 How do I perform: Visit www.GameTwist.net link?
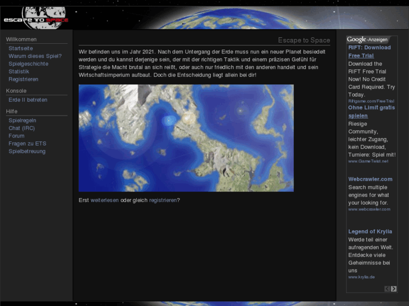368,161
